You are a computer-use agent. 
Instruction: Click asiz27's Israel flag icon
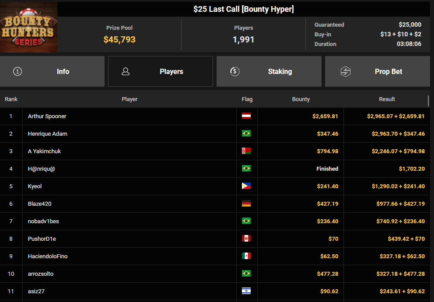246,291
